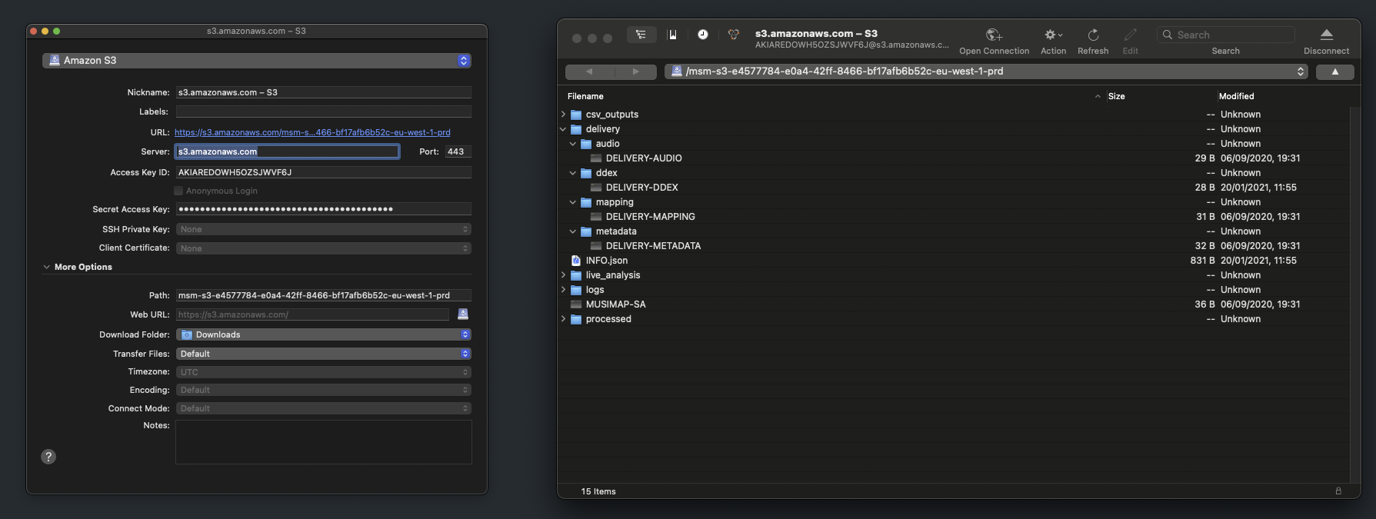Viewport: 1376px width, 519px height.
Task: Click the Edit pencil icon
Action: pyautogui.click(x=1130, y=35)
